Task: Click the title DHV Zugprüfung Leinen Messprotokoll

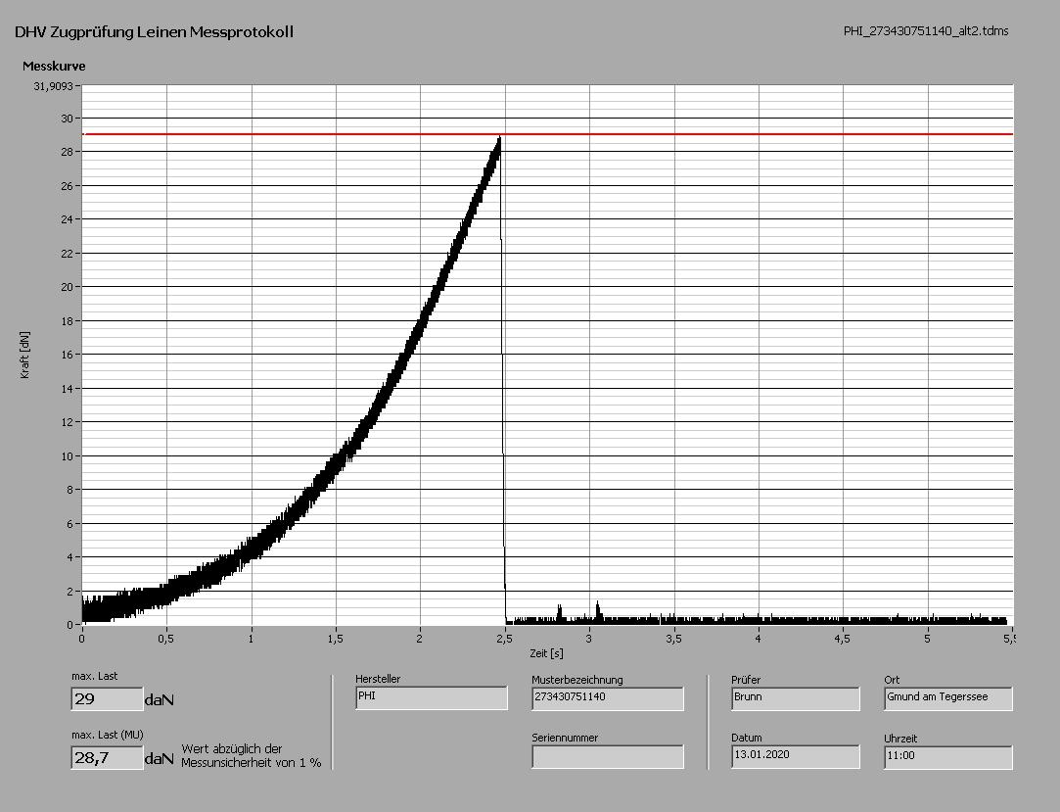Action: point(154,31)
